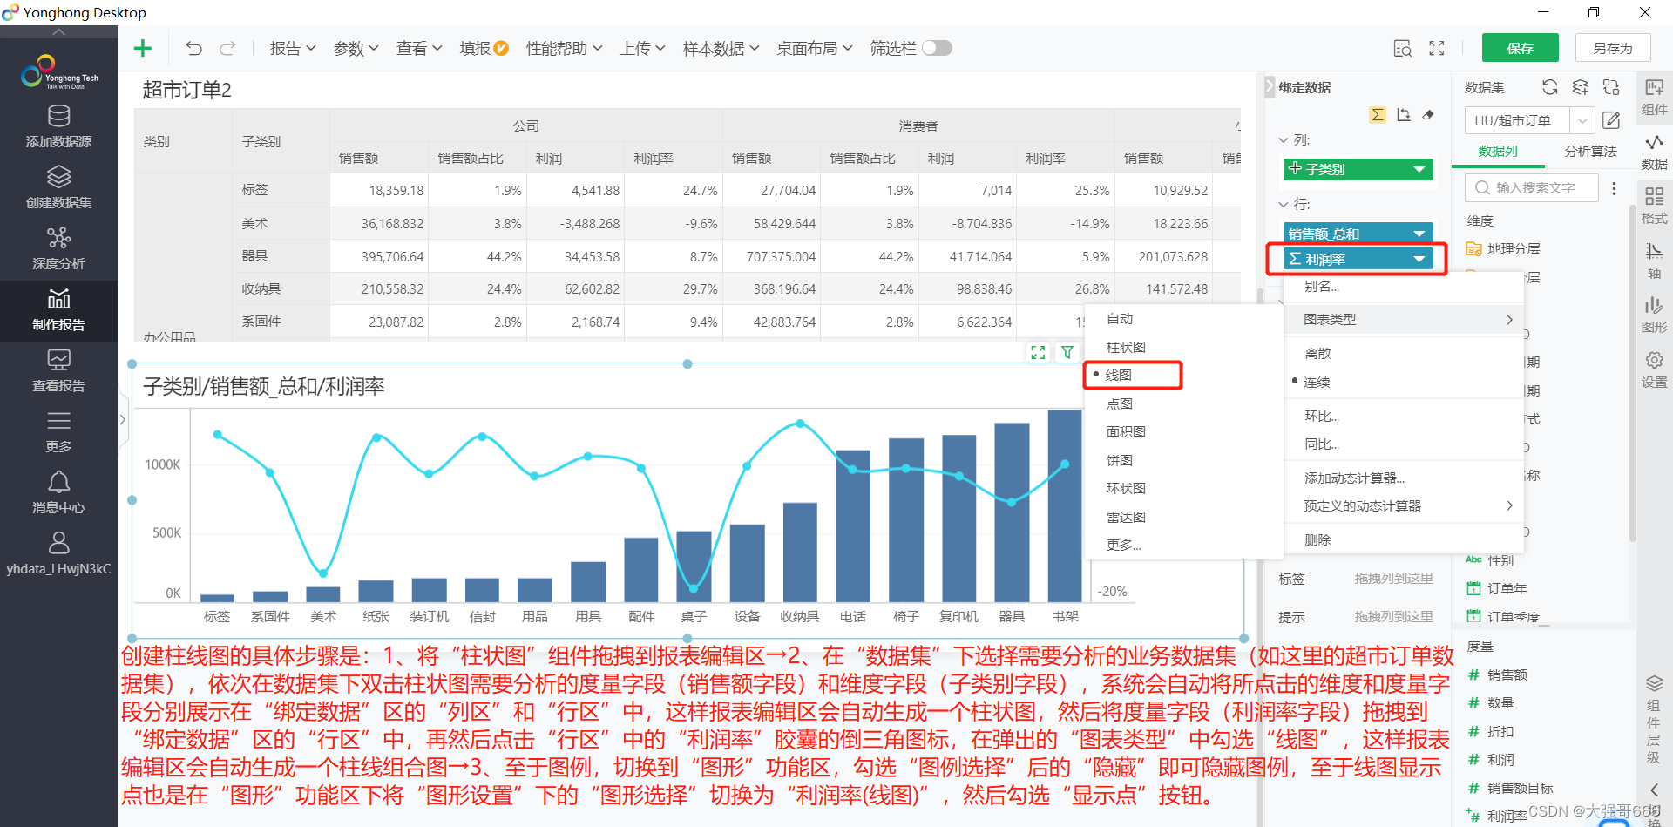This screenshot has width=1673, height=827.
Task: Click 删除 in the context menu
Action: [x=1317, y=539]
